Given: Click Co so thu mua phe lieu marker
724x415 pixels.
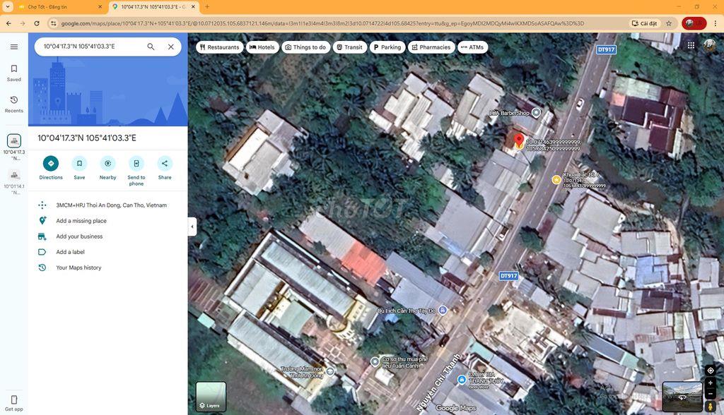Looking at the screenshot, I should [375, 362].
